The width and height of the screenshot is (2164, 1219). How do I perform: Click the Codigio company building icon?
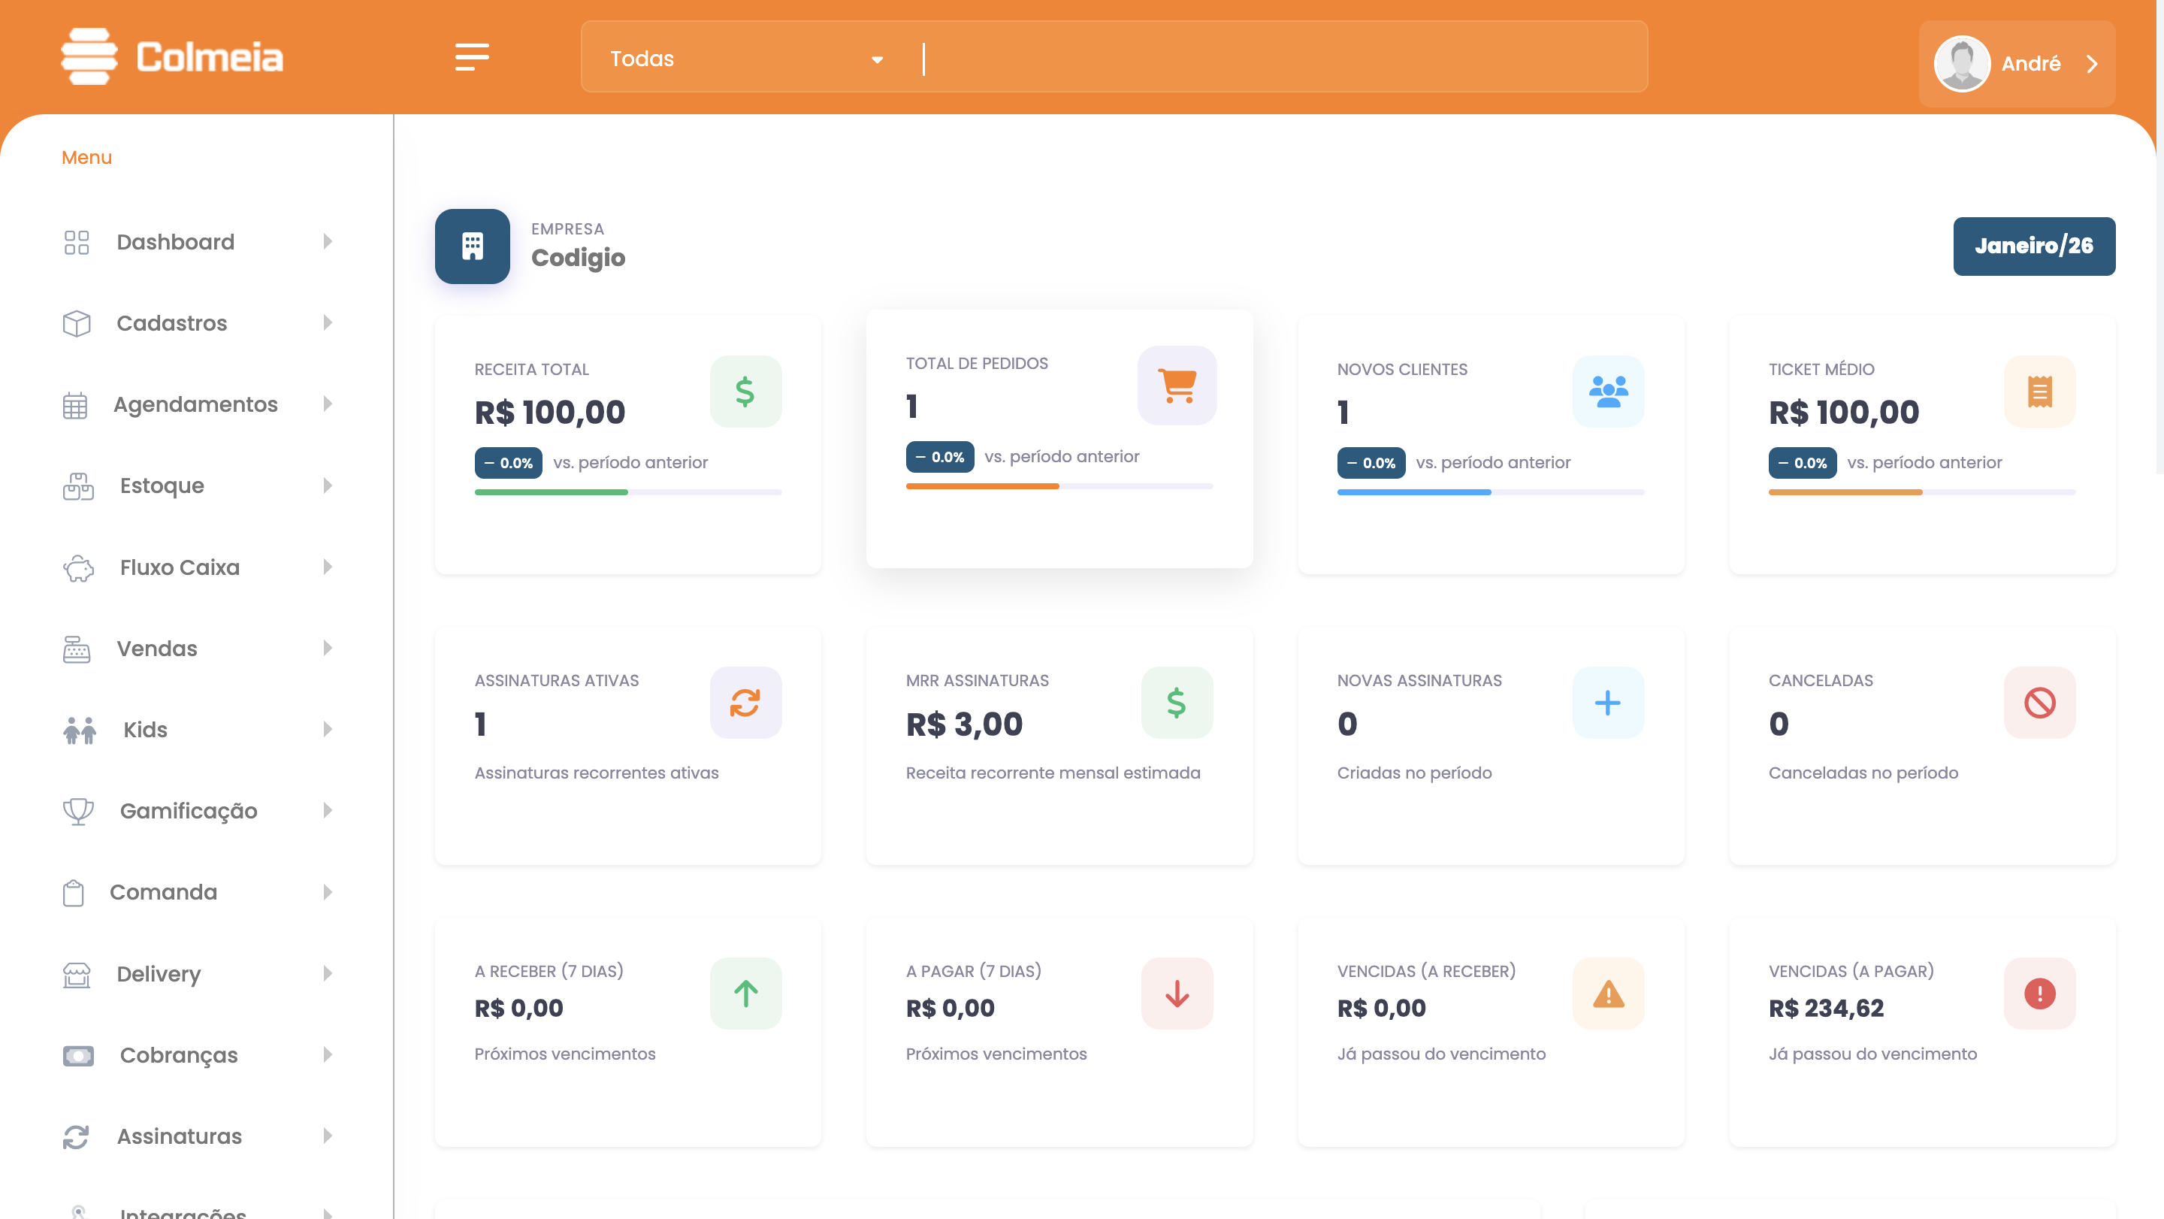click(x=471, y=247)
